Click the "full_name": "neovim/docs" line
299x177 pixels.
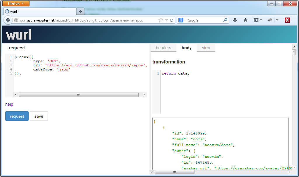pos(203,145)
